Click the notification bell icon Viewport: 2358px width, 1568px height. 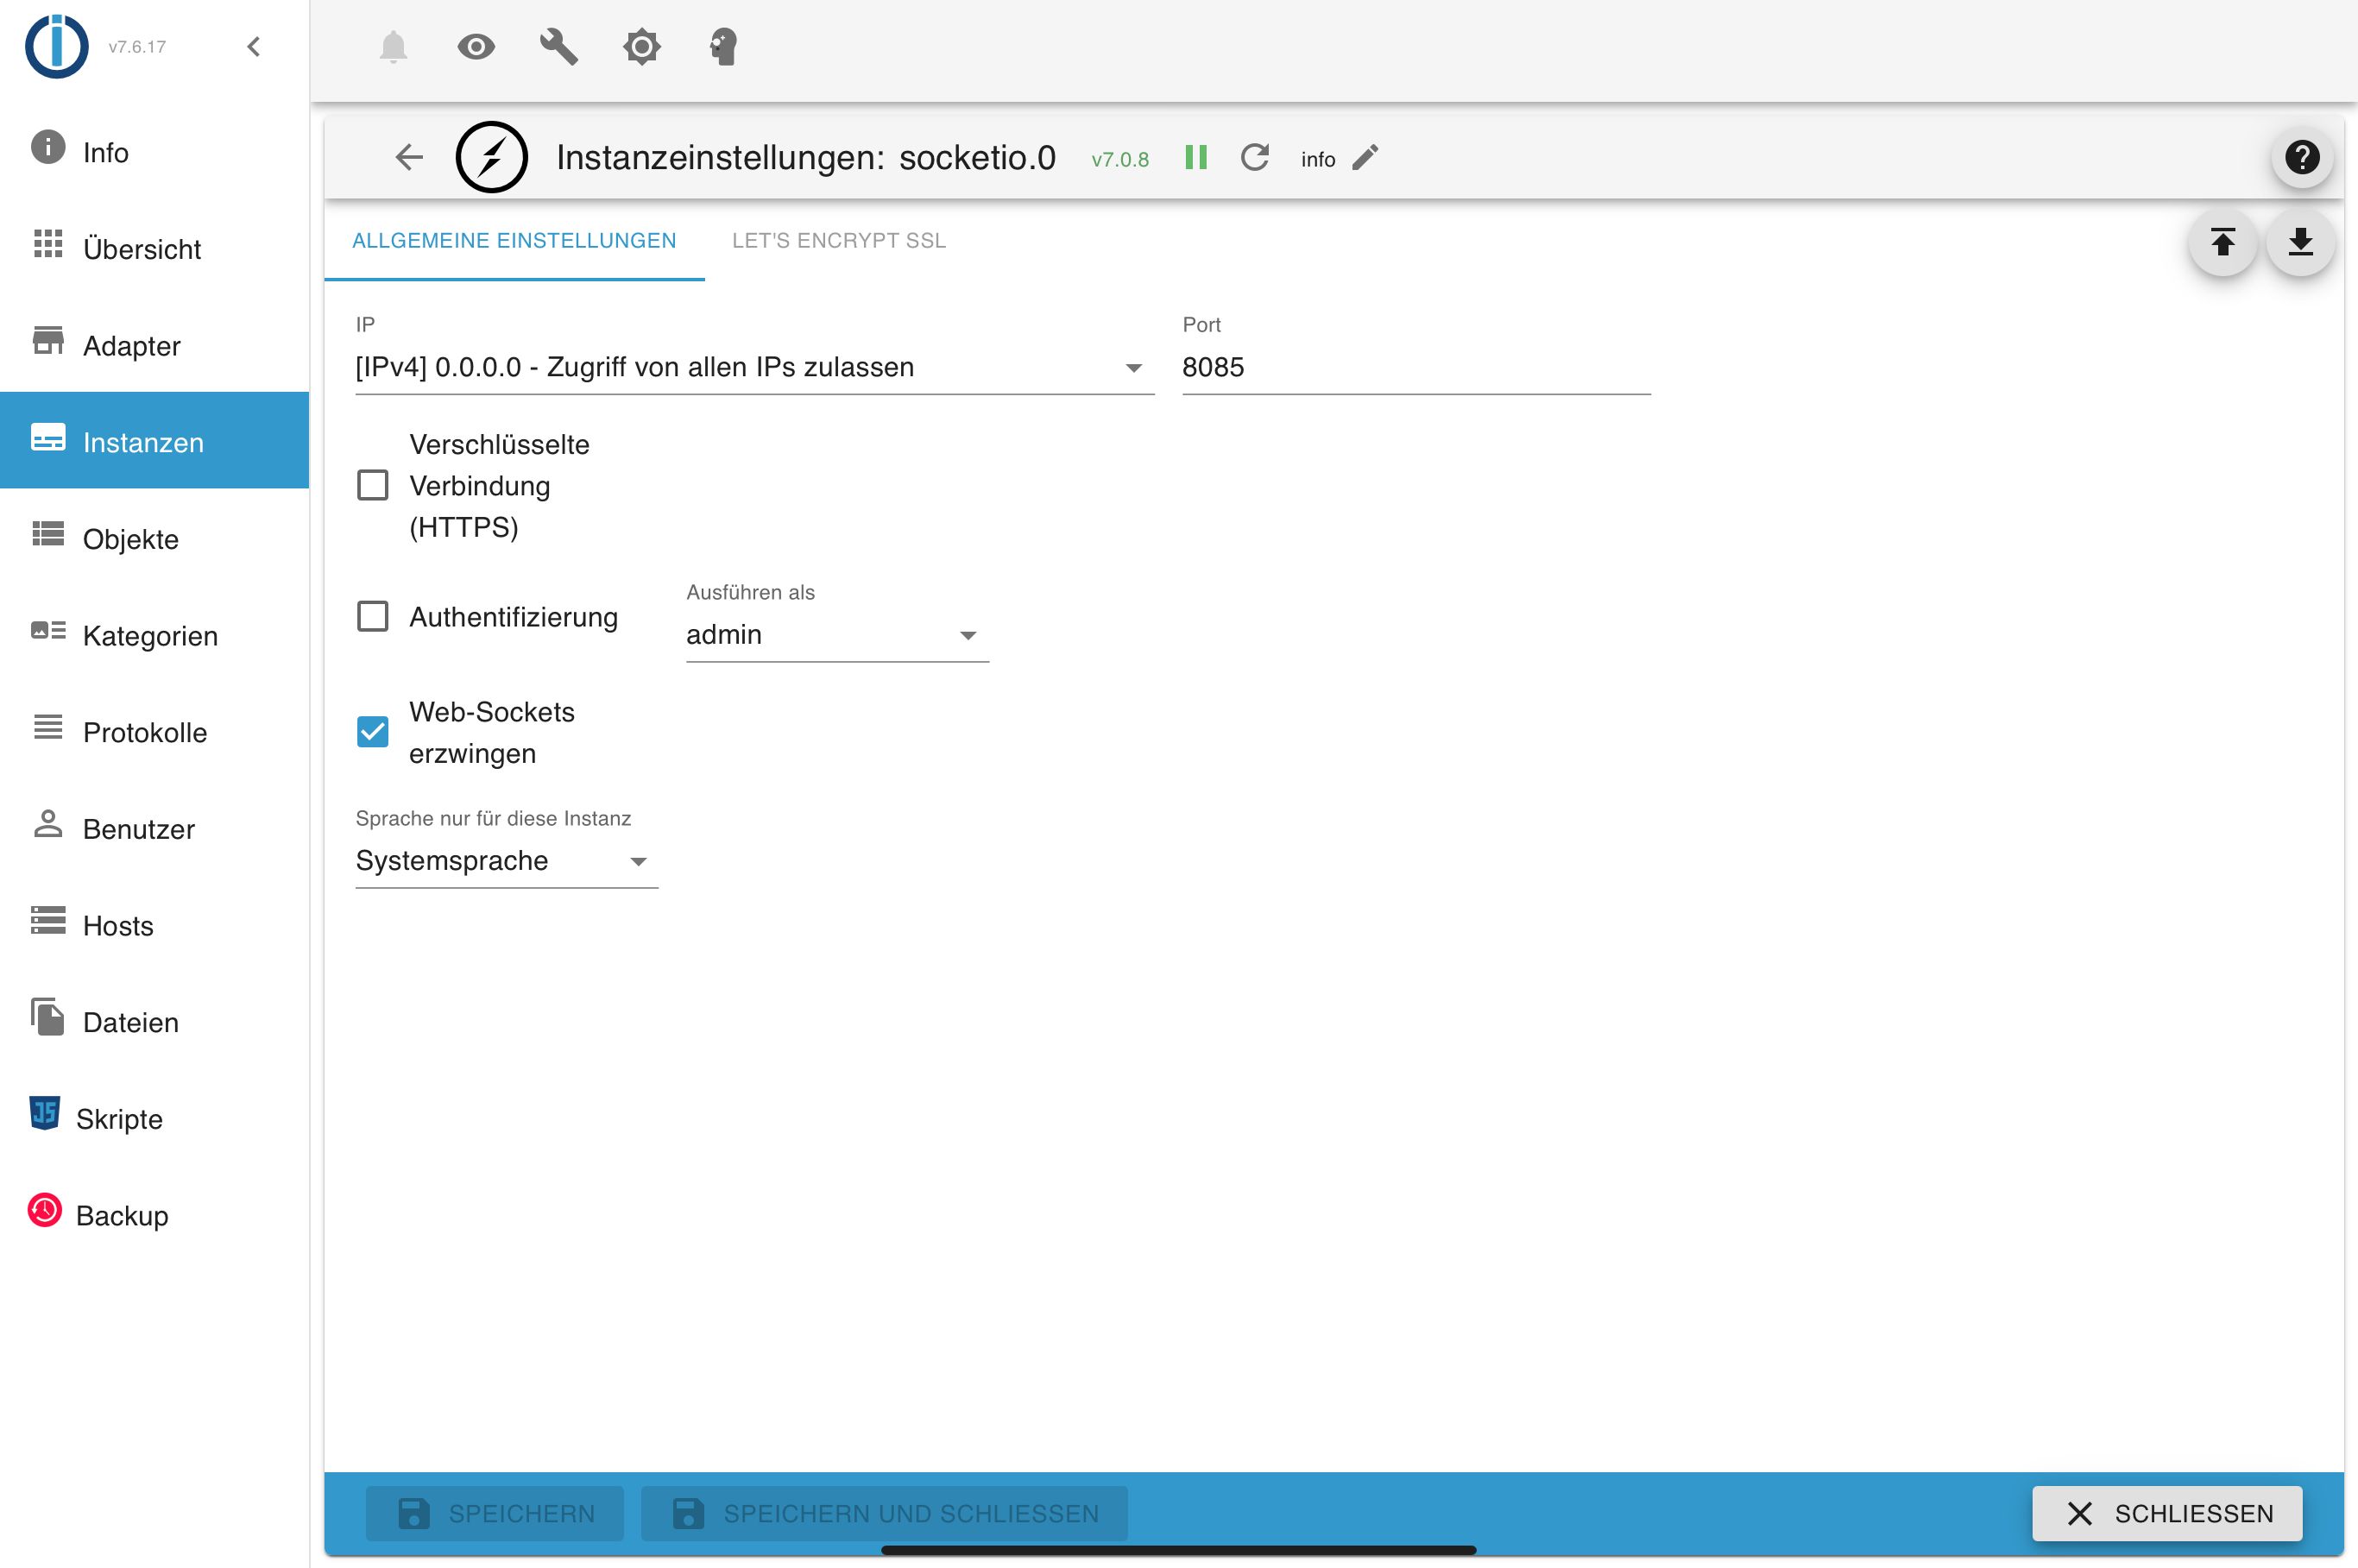click(393, 47)
